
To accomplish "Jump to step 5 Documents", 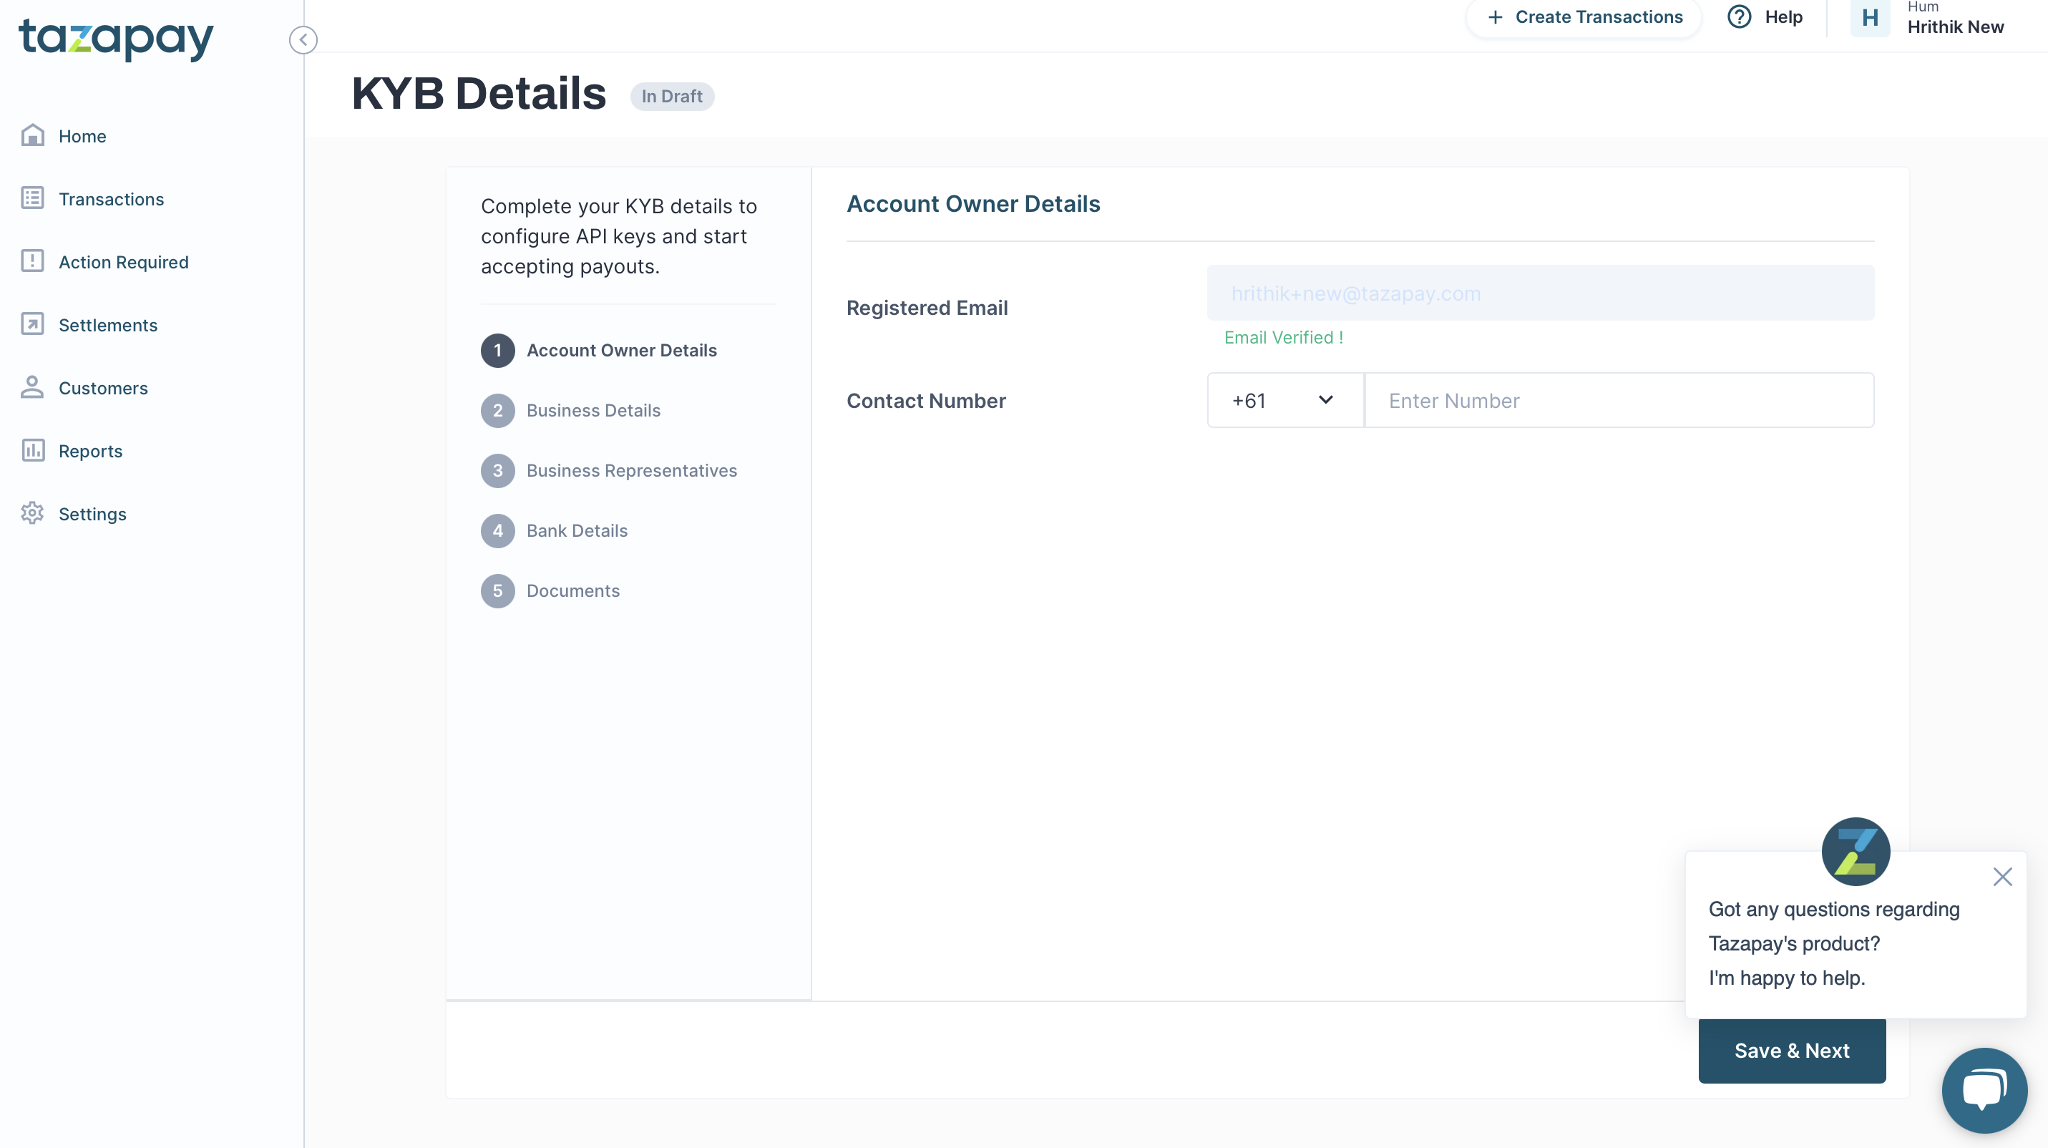I will 572,590.
